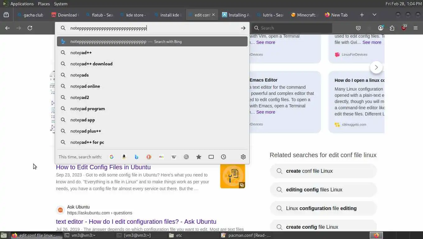Open a new browser tab
Image resolution: width=423 pixels, height=239 pixels.
[362, 15]
